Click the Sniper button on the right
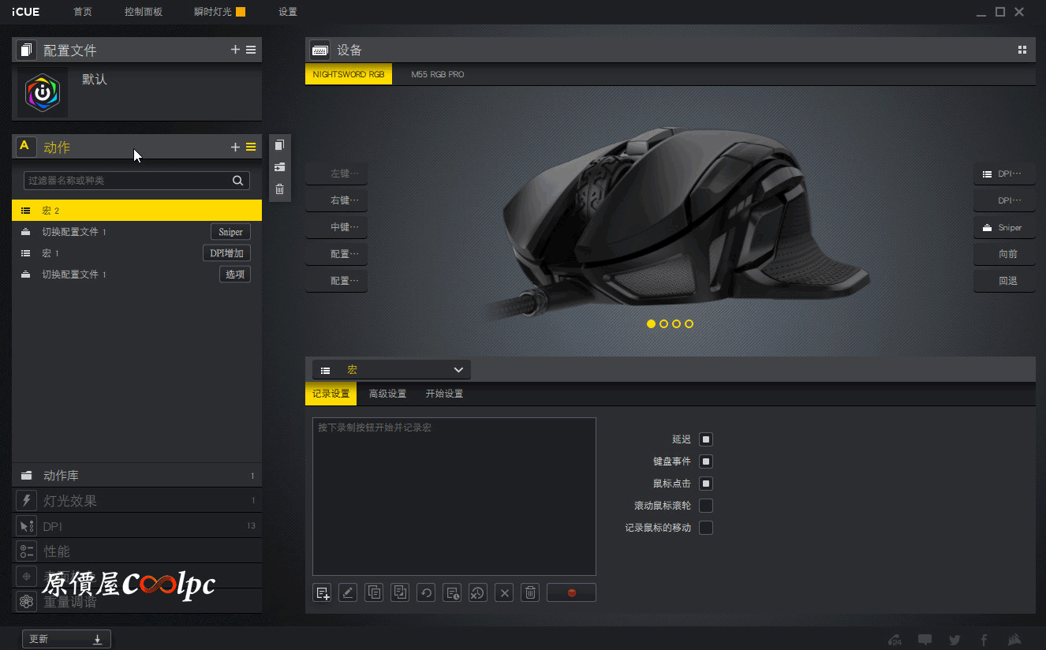The width and height of the screenshot is (1046, 650). pos(1004,227)
